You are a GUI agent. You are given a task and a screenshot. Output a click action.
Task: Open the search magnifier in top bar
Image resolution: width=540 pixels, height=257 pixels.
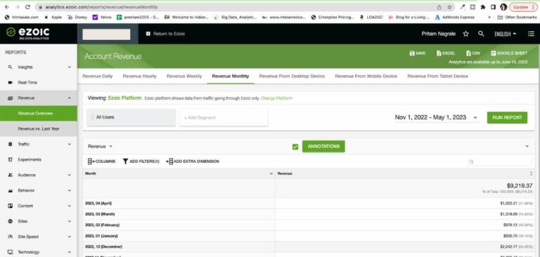tap(481, 34)
